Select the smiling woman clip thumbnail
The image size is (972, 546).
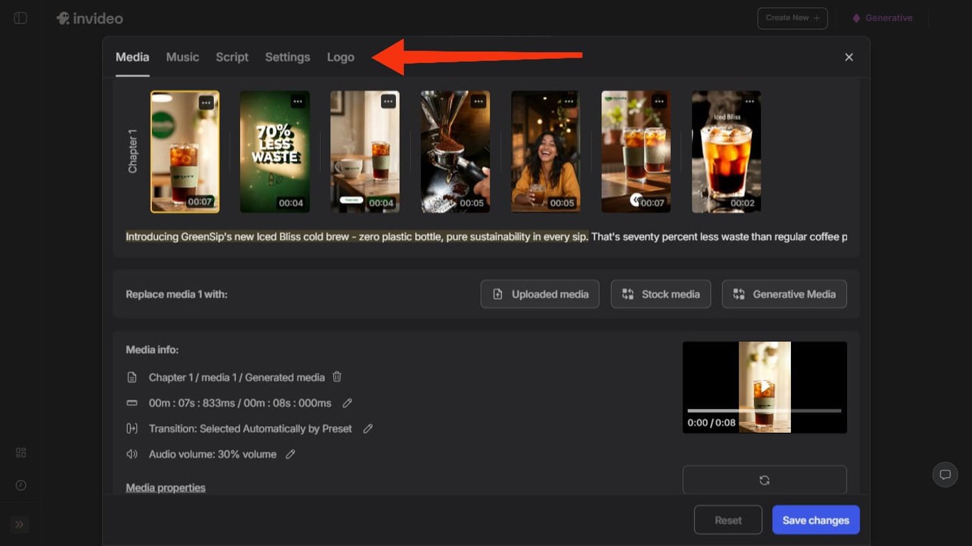coord(545,151)
